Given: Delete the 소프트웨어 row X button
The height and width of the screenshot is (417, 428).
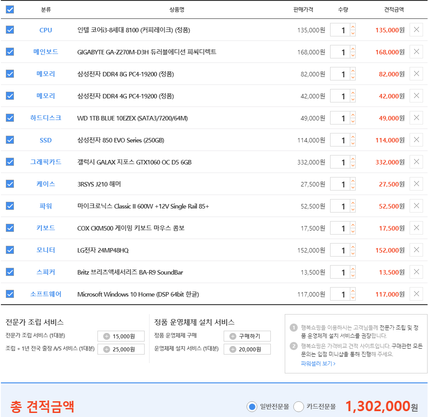Looking at the screenshot, I should 416,294.
